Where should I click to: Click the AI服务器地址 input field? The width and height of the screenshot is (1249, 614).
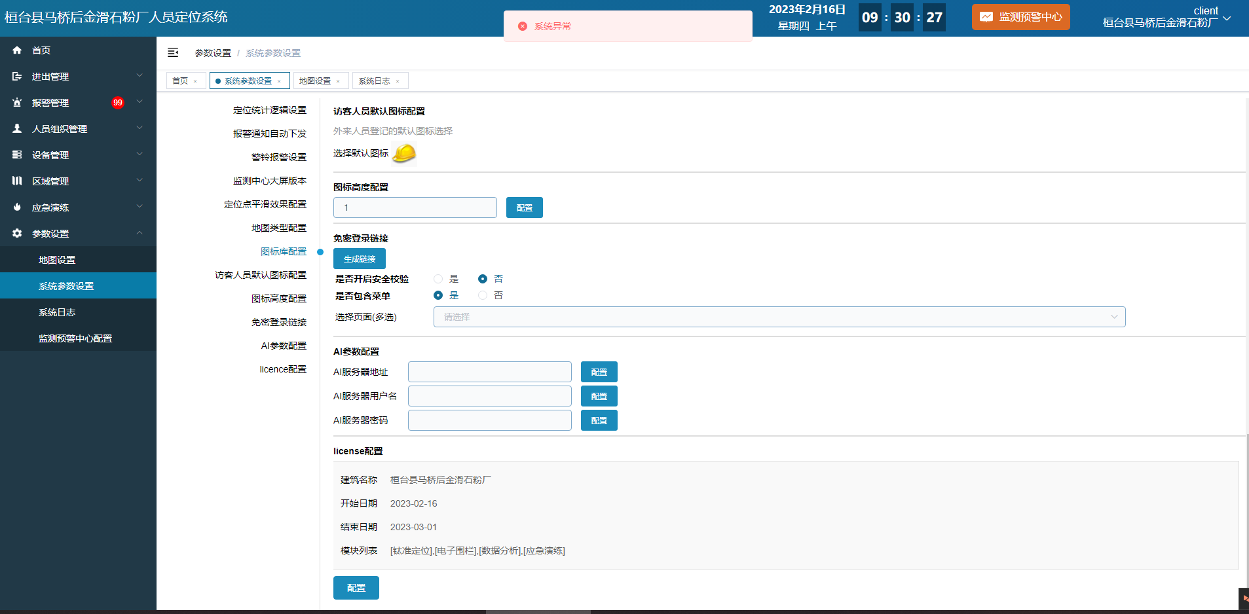tap(490, 372)
